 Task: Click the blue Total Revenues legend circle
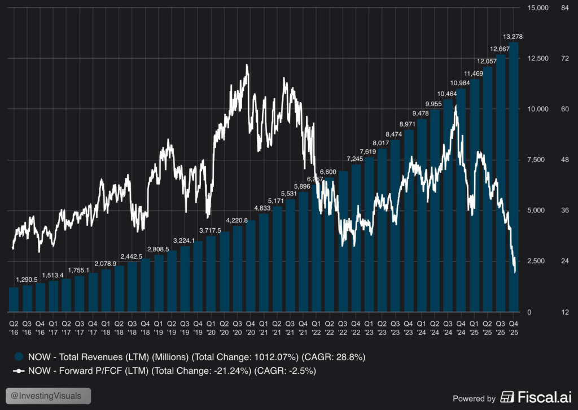tap(19, 356)
